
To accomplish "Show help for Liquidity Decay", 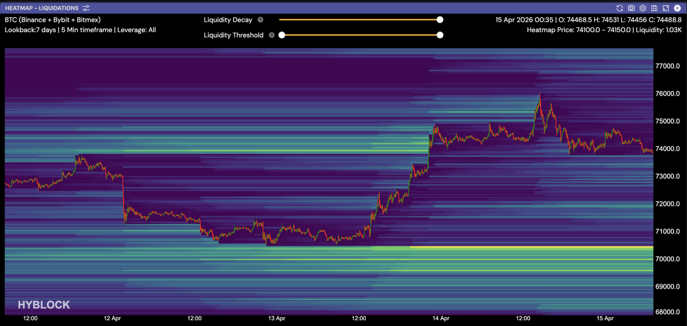I will [x=260, y=19].
